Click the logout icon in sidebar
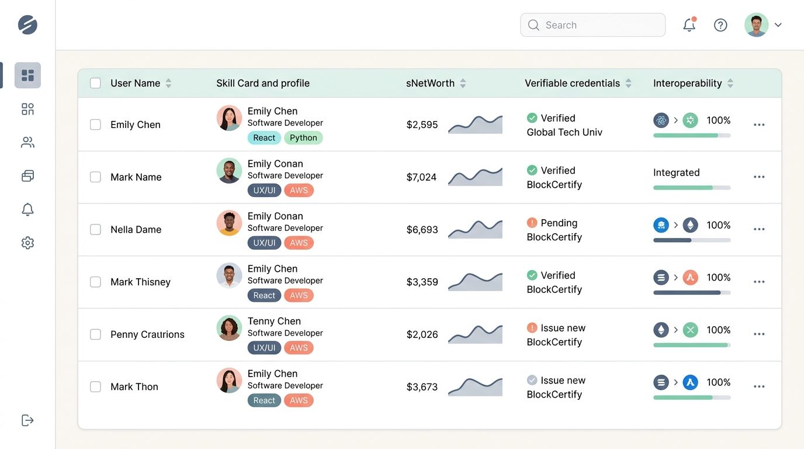The image size is (804, 449). coord(27,420)
